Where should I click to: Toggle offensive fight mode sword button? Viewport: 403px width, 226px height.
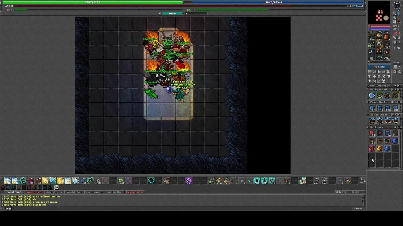395,38
